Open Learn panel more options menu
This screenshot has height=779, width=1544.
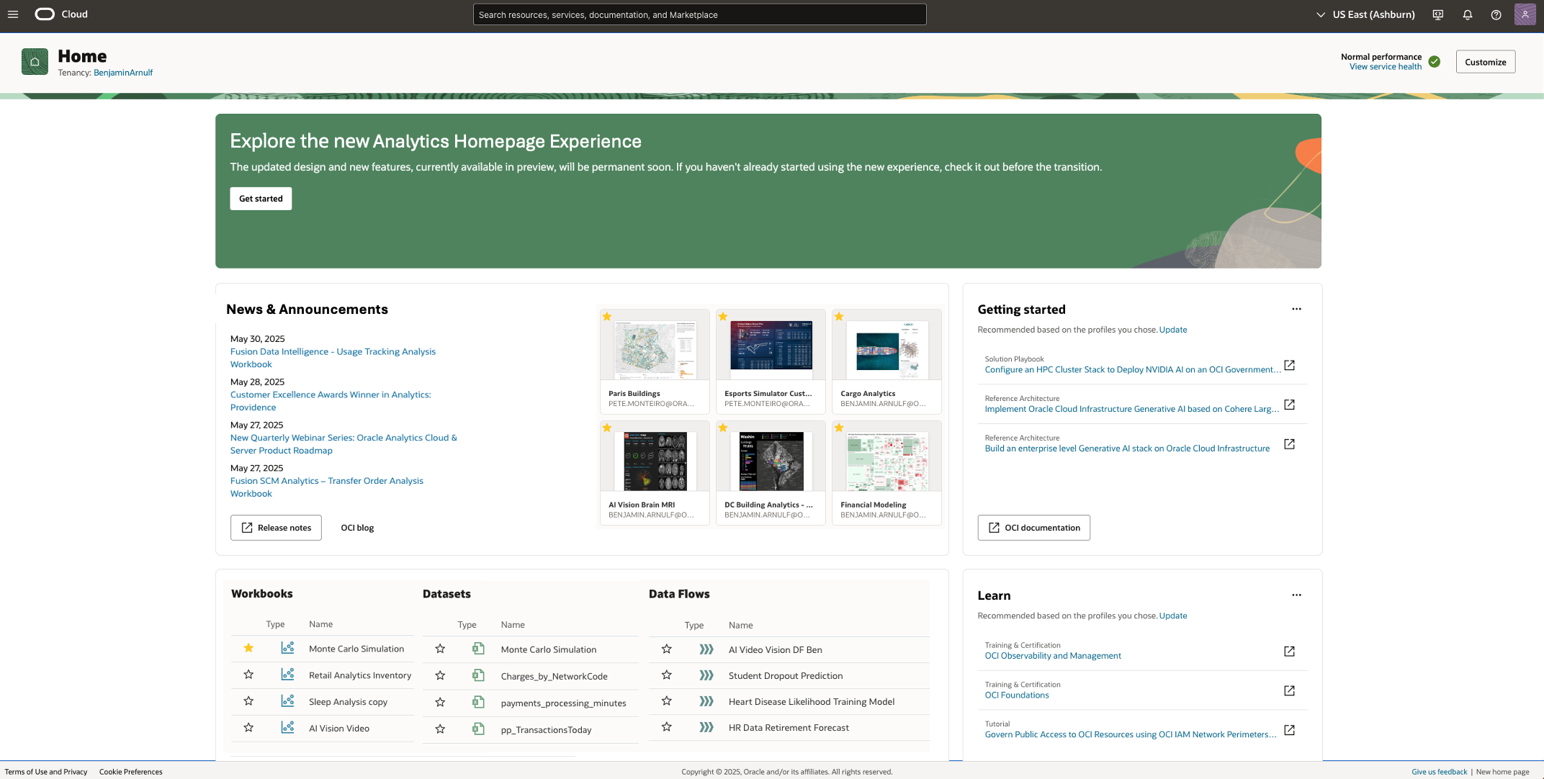pos(1296,595)
